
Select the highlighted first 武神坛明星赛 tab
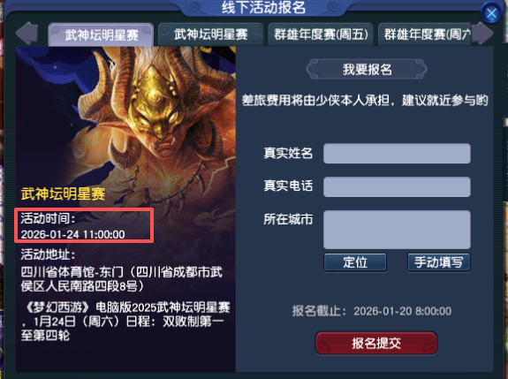click(x=101, y=34)
